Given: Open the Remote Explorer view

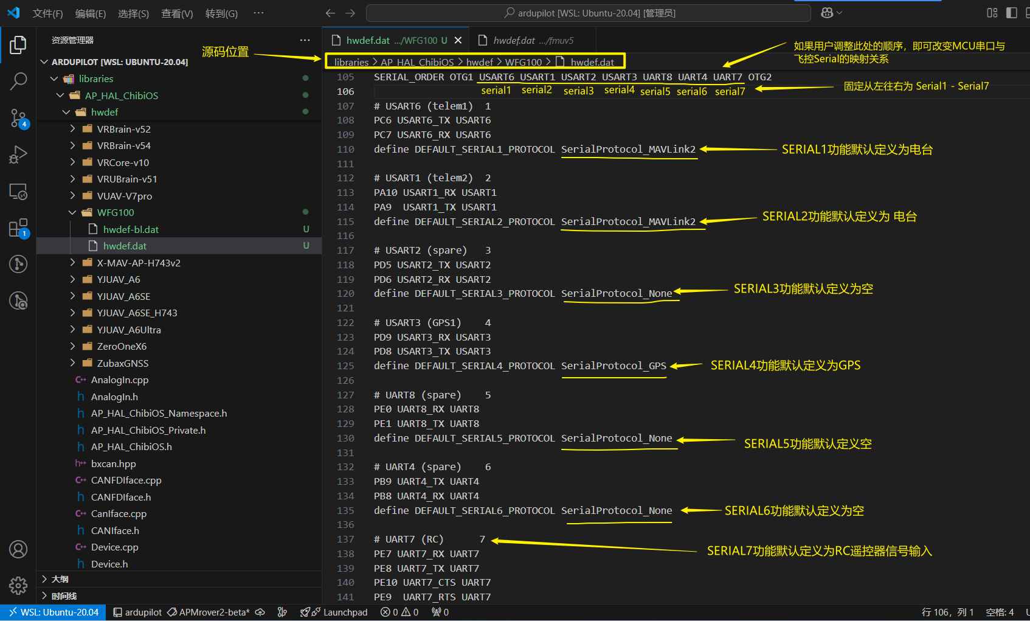Looking at the screenshot, I should pyautogui.click(x=18, y=192).
